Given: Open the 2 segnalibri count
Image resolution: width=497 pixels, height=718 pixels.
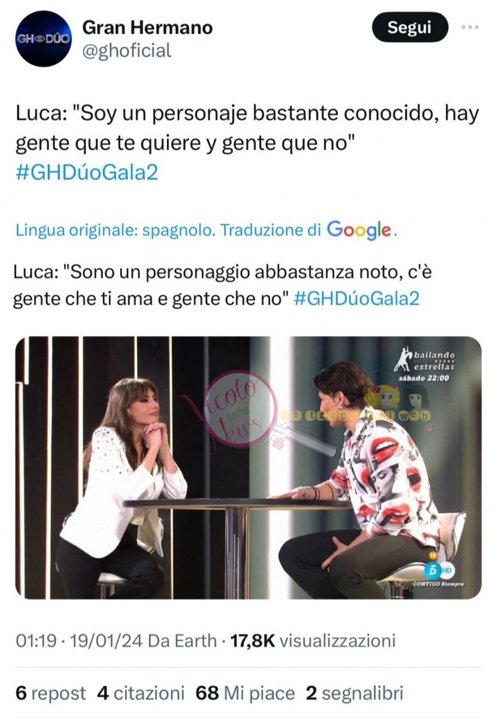Looking at the screenshot, I should click(x=354, y=693).
